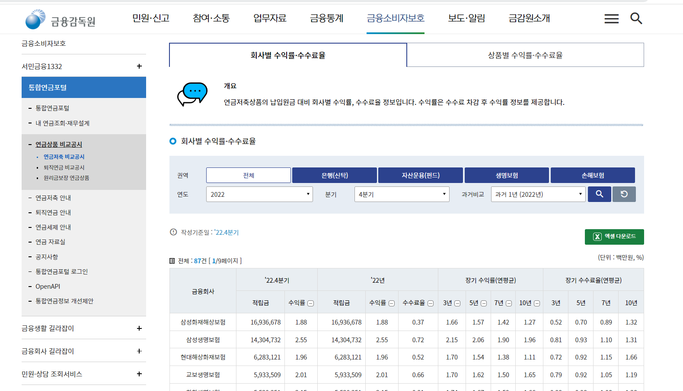The image size is (683, 391).
Task: Toggle sort icon on 10년 장기 수익률
Action: pyautogui.click(x=537, y=303)
